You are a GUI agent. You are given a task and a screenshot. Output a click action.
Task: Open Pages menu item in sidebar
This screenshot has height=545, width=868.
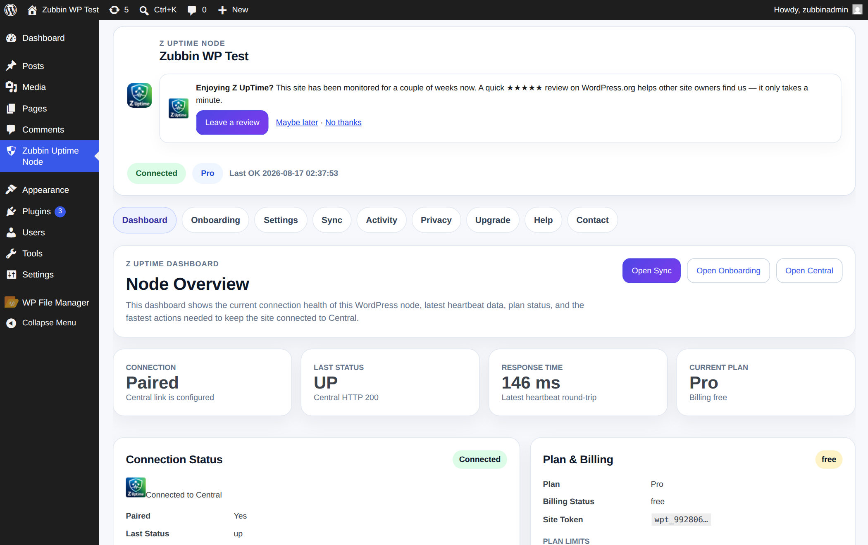pyautogui.click(x=50, y=109)
